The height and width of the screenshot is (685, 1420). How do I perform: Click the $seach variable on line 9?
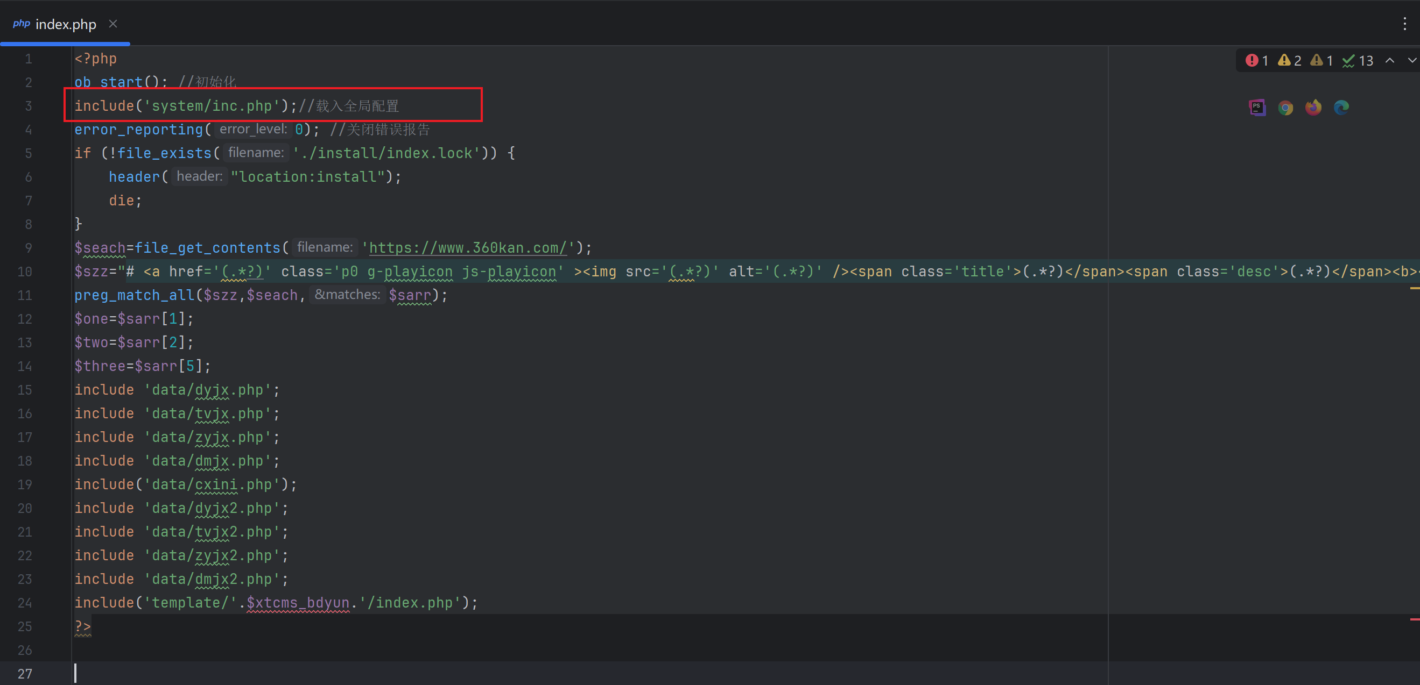coord(100,248)
